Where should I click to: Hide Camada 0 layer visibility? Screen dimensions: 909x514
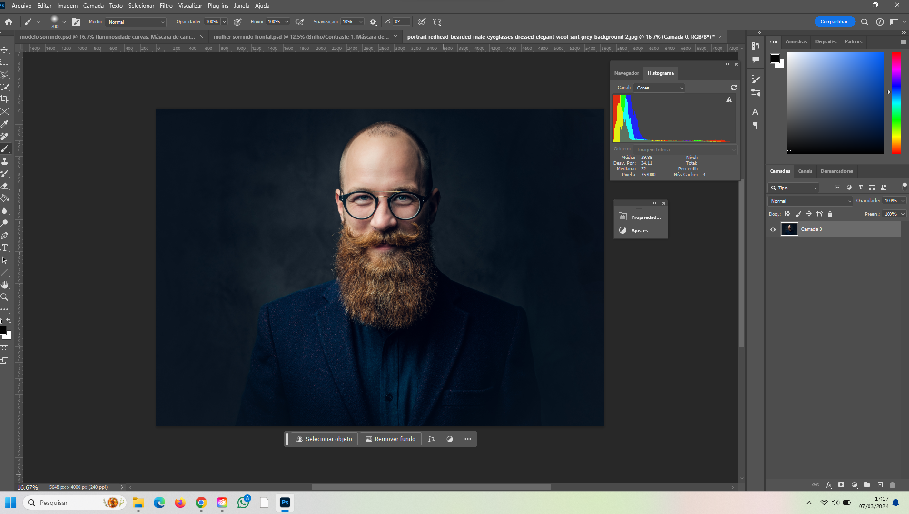click(773, 229)
